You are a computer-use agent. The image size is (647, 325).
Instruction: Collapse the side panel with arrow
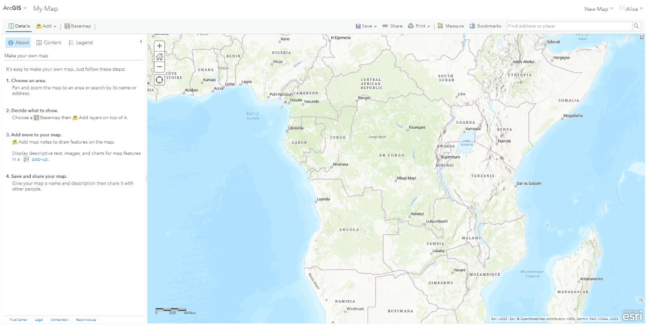[141, 42]
